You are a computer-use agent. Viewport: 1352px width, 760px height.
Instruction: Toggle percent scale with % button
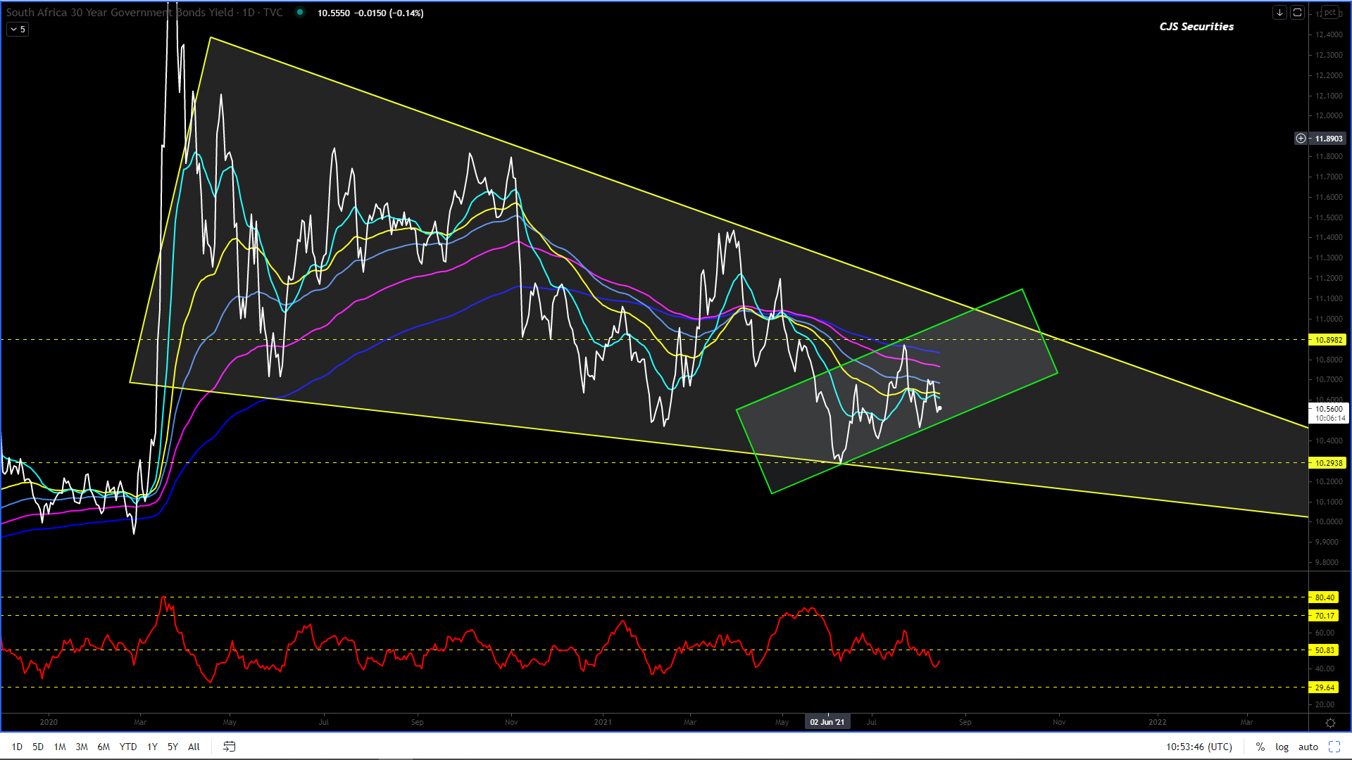point(1260,747)
